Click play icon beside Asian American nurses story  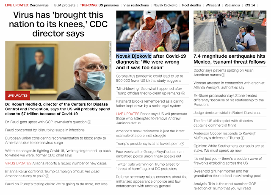pyautogui.click(x=224, y=75)
